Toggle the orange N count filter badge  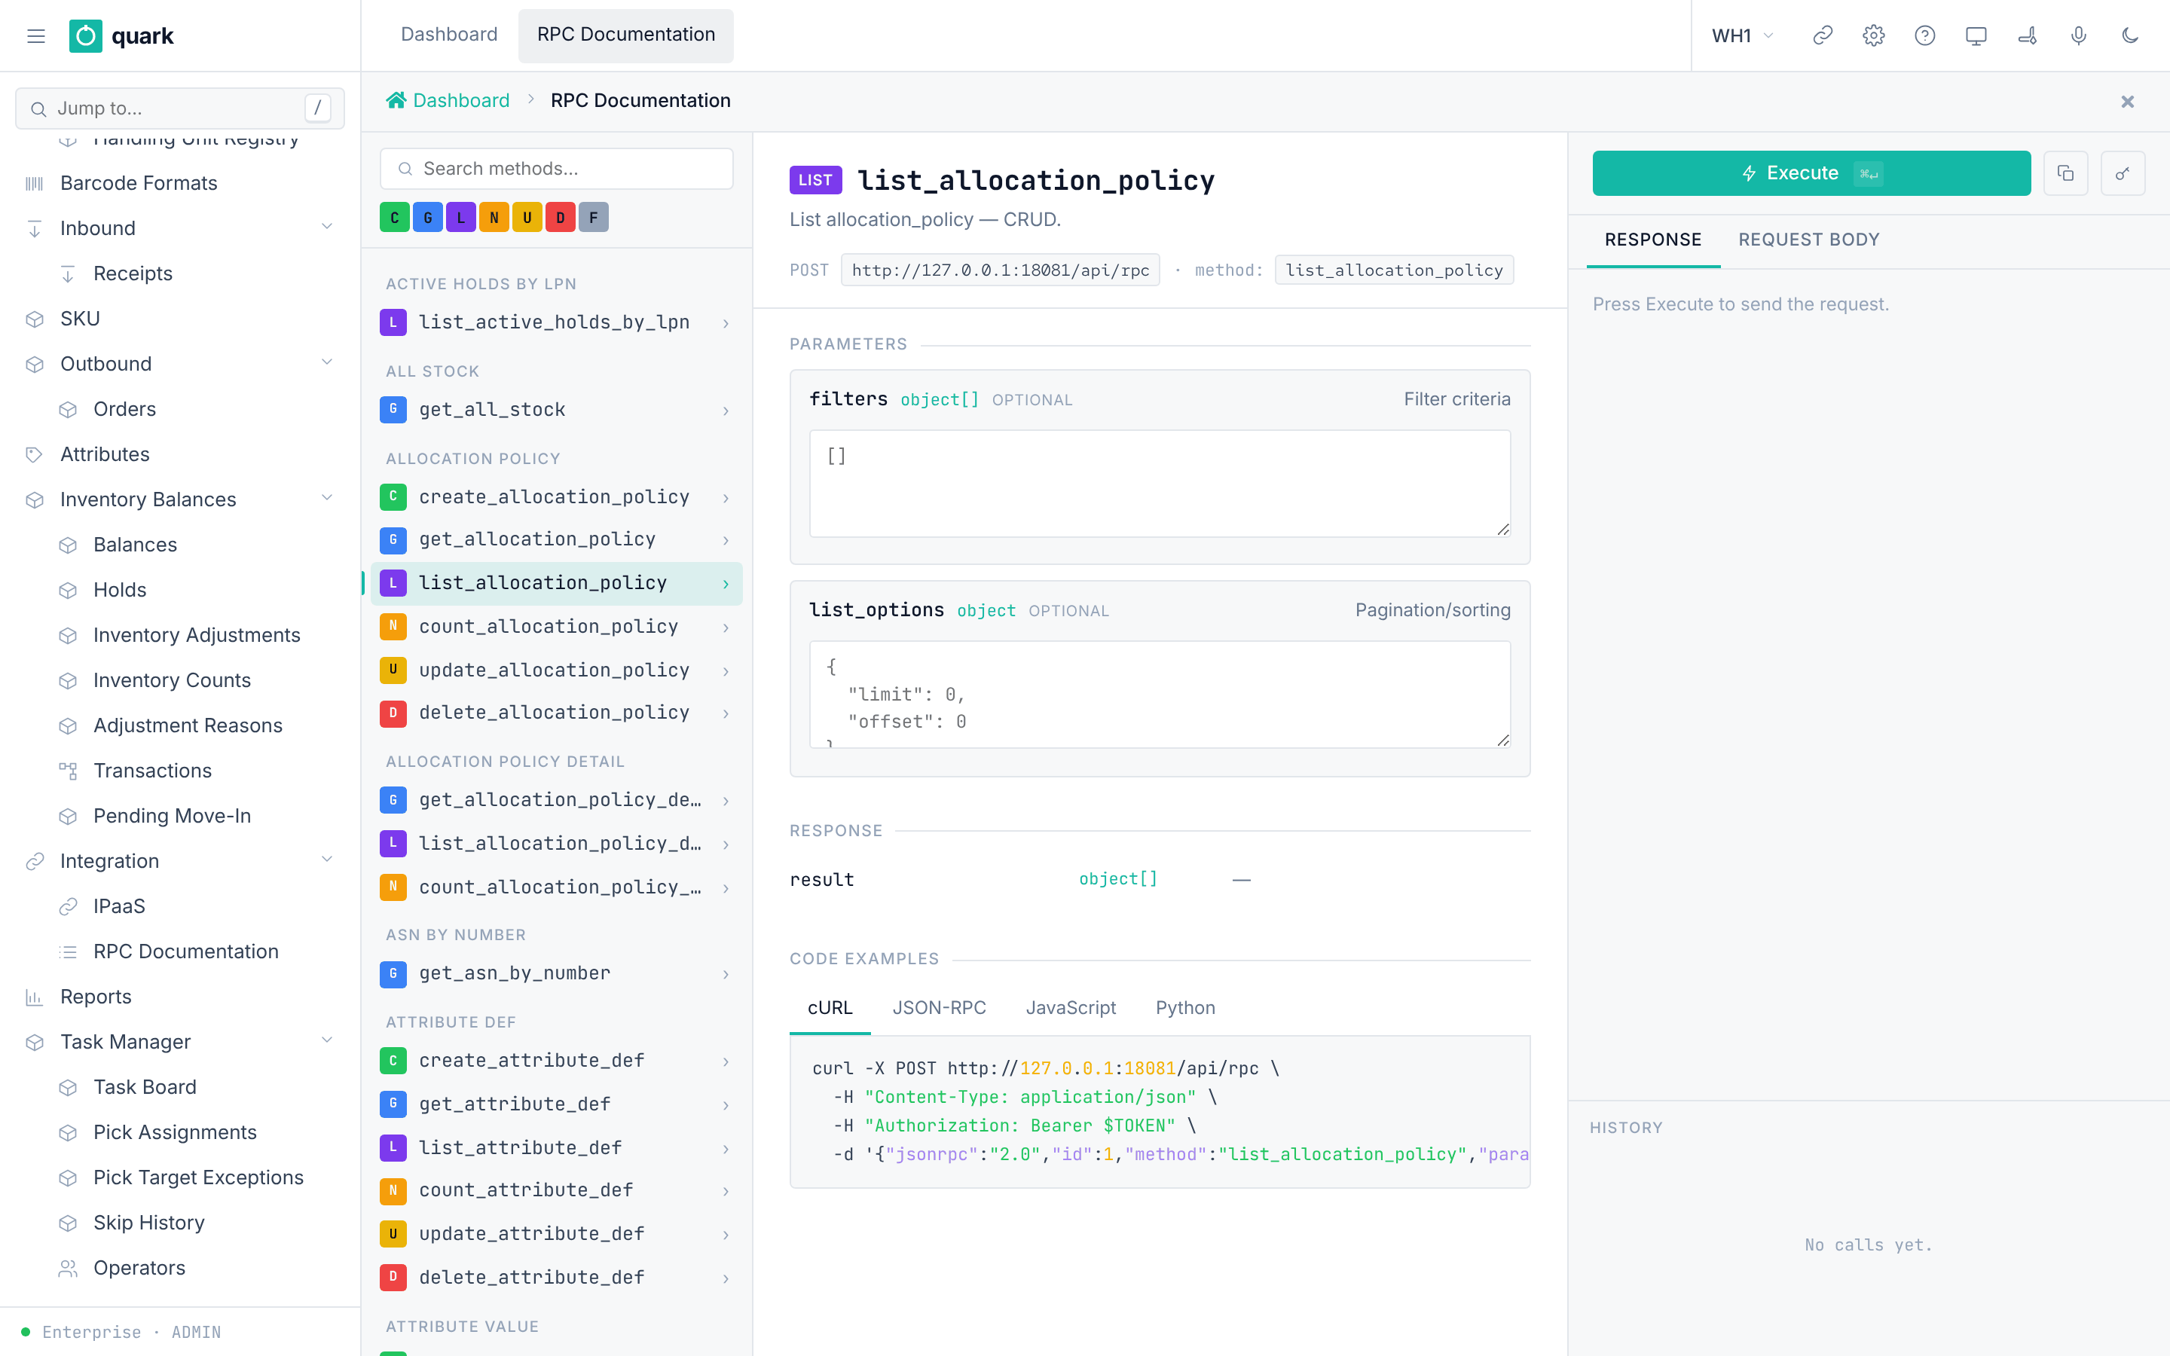494,218
